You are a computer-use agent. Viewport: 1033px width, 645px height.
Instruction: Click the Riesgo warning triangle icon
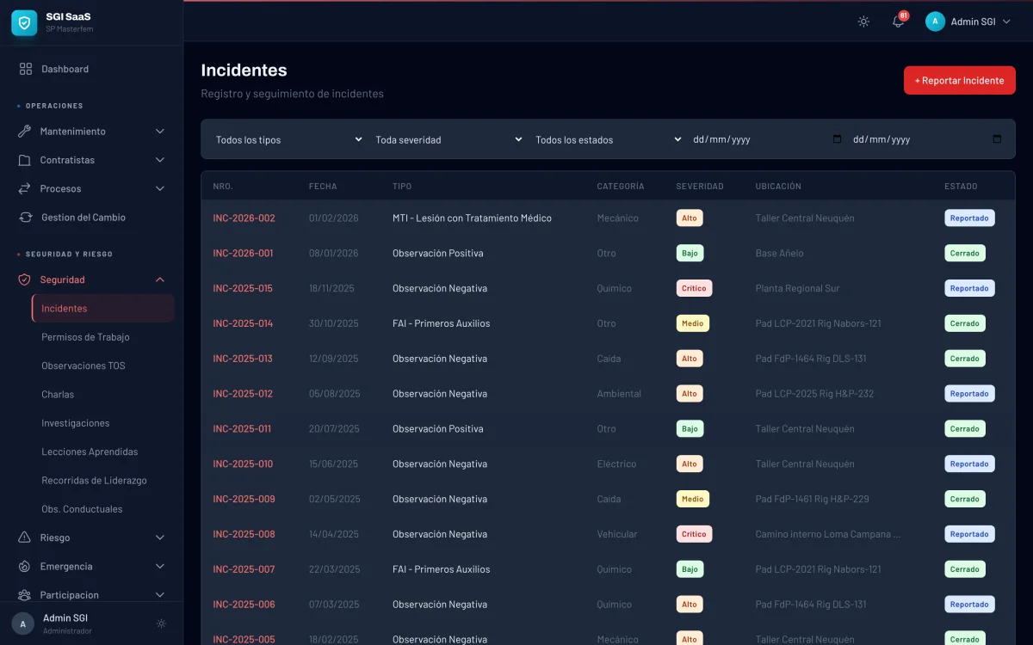(x=24, y=537)
